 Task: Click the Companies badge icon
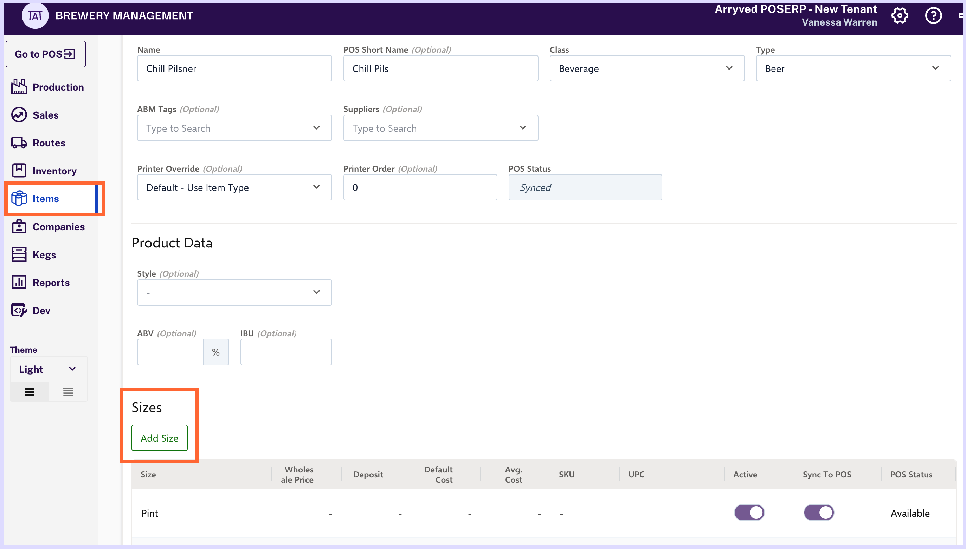coord(19,227)
